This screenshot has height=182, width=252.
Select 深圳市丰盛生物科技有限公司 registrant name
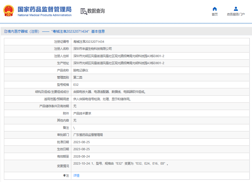(92, 49)
